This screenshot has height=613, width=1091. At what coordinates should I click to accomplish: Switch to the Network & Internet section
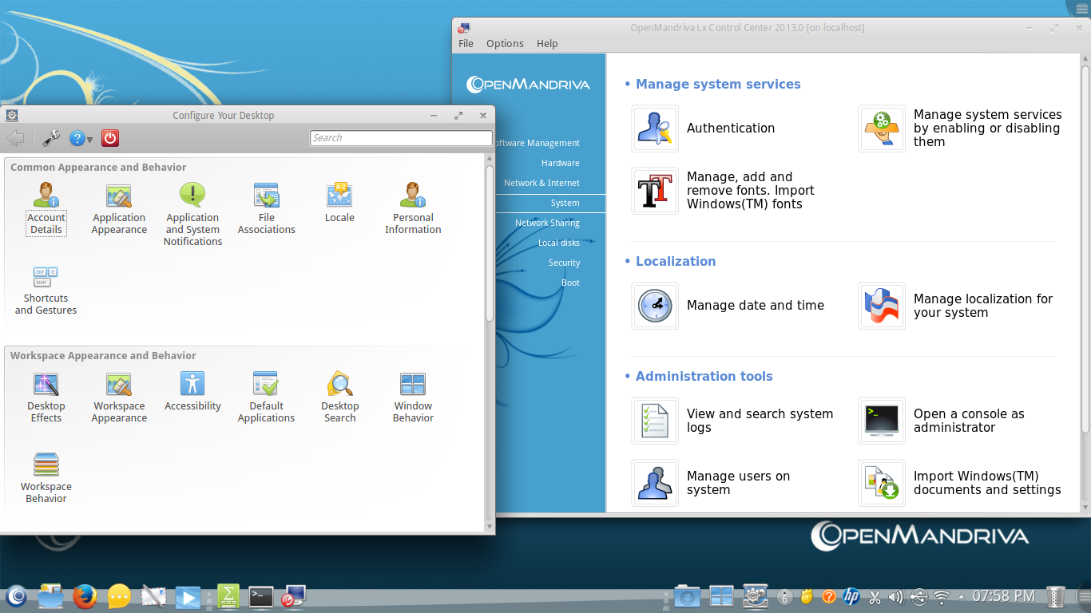[542, 183]
